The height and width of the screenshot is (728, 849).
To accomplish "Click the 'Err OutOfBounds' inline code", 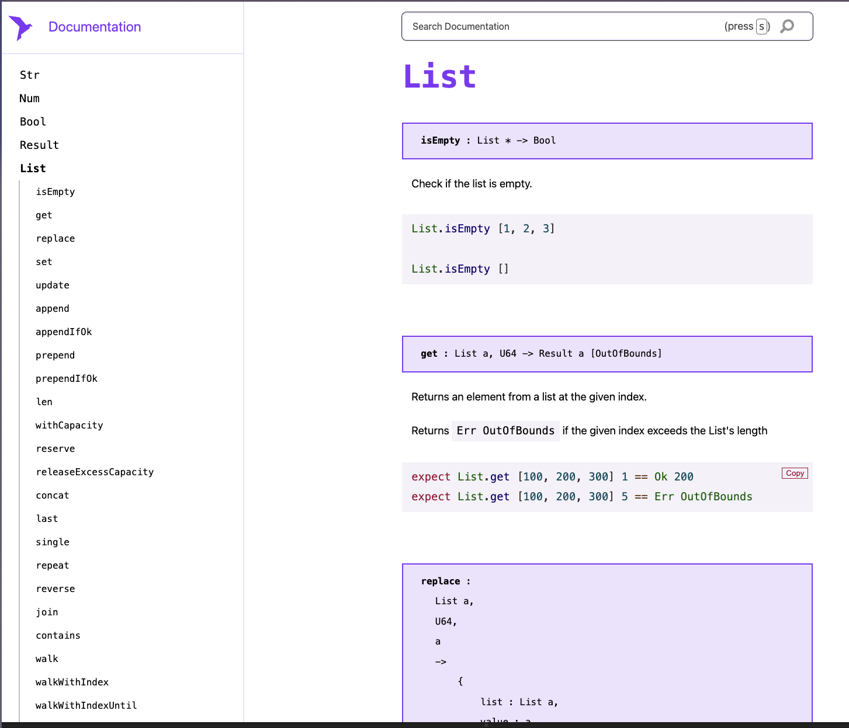I will pos(505,431).
